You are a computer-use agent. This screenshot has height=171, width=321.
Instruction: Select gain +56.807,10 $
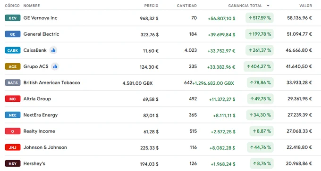pos(221,18)
